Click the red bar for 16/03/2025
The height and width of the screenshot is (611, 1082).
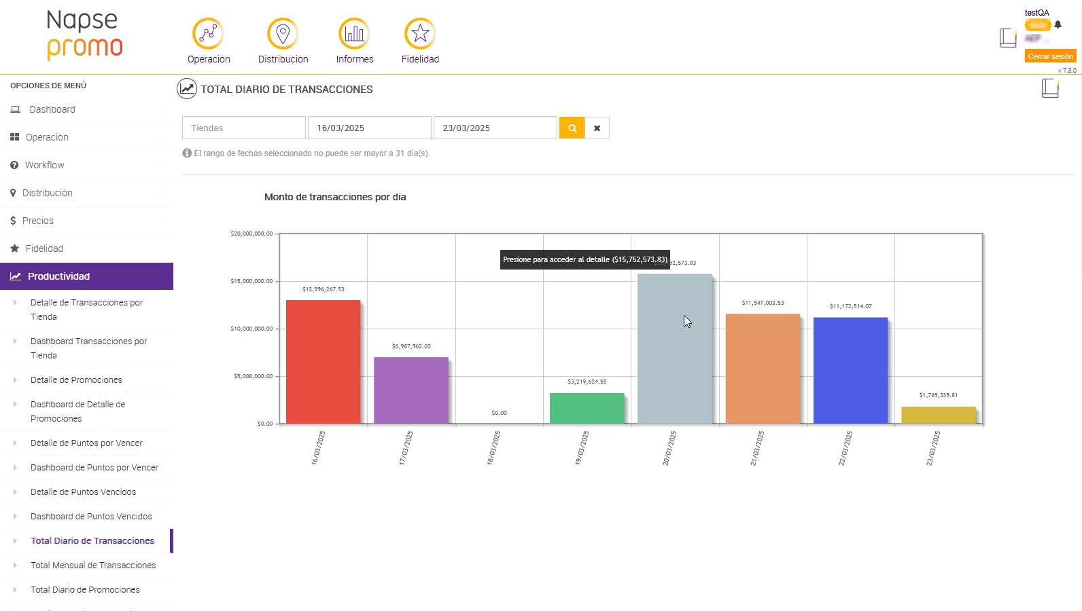(x=324, y=362)
